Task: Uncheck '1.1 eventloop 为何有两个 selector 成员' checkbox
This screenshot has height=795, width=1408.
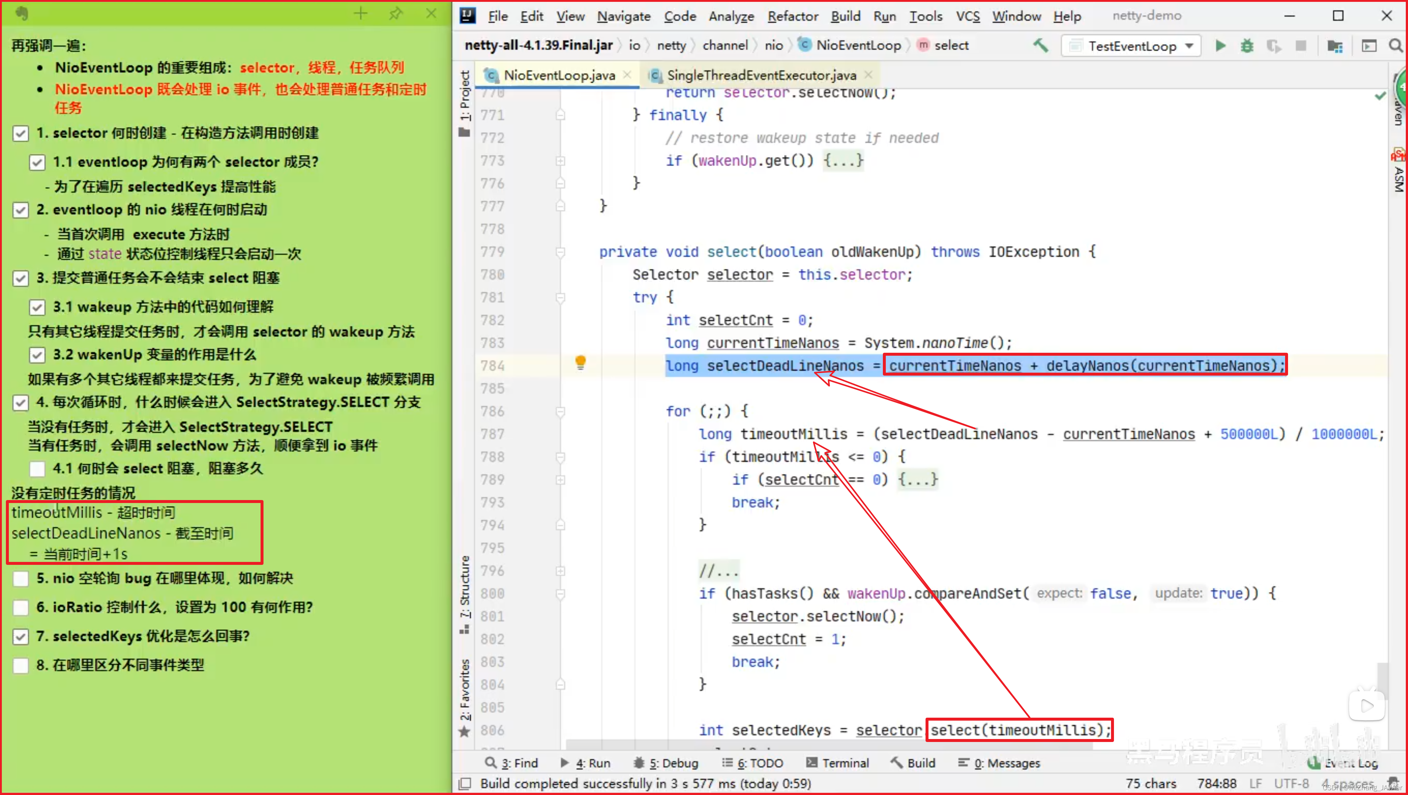Action: [x=37, y=162]
